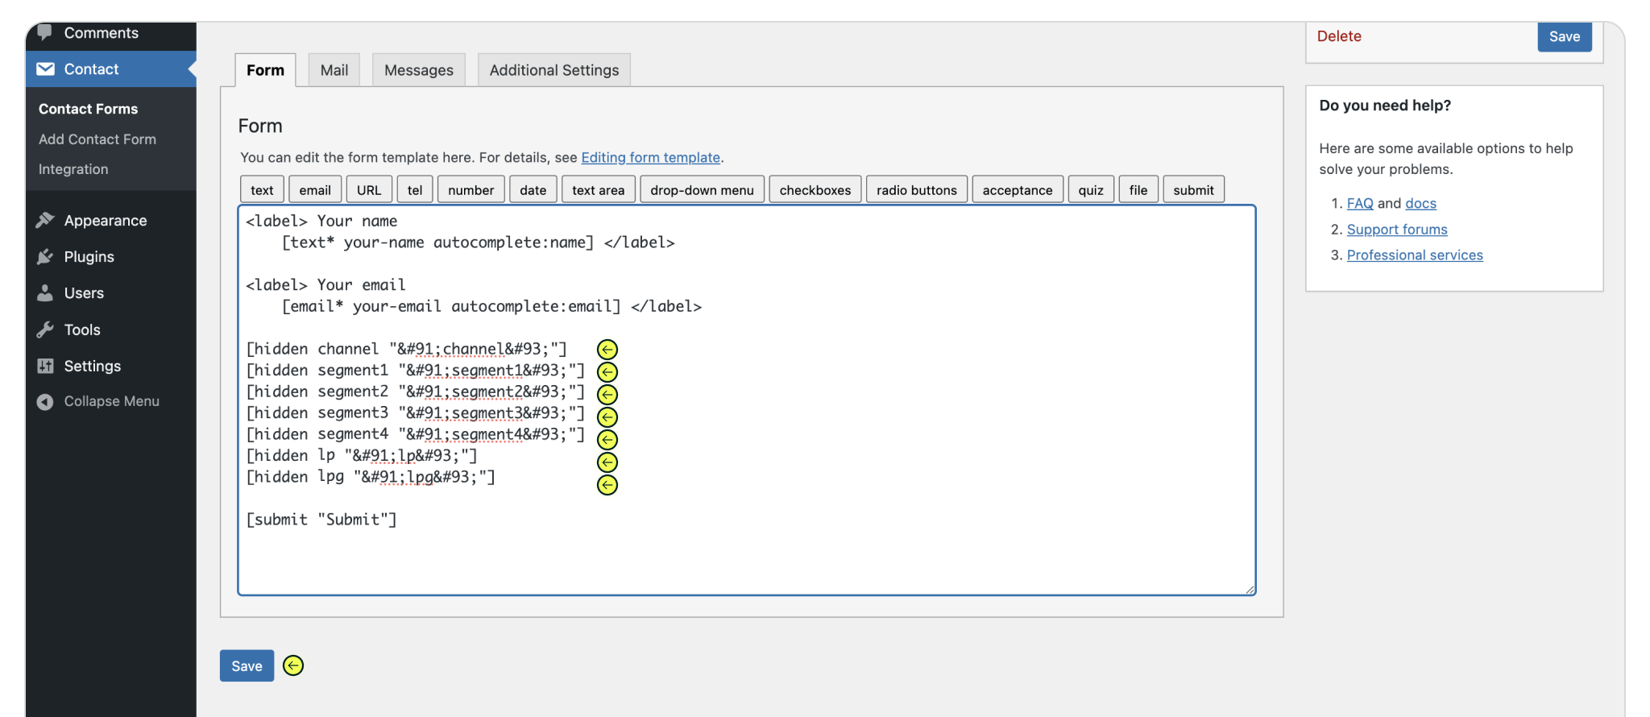Click the Collapse Menu arrow icon

(x=45, y=401)
